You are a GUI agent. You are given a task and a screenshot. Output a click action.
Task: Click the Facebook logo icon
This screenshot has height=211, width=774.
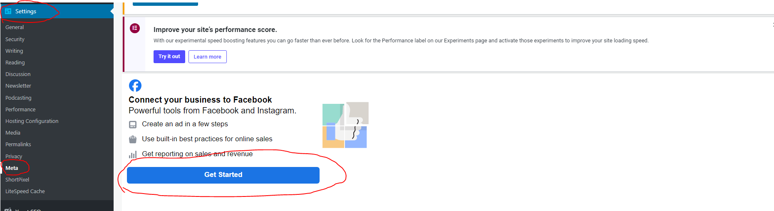pos(135,86)
